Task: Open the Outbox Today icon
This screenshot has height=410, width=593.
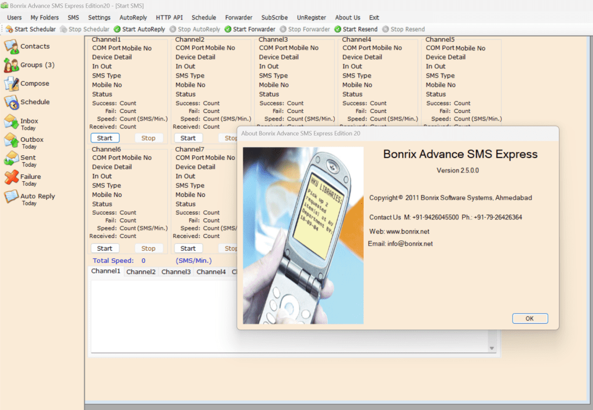Action: [x=12, y=141]
